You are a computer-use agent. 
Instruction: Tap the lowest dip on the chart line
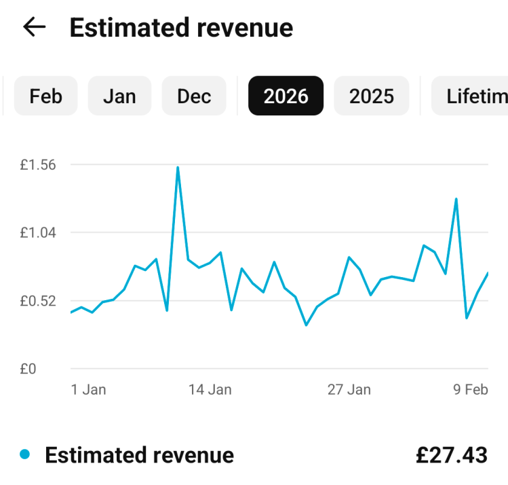(x=306, y=325)
